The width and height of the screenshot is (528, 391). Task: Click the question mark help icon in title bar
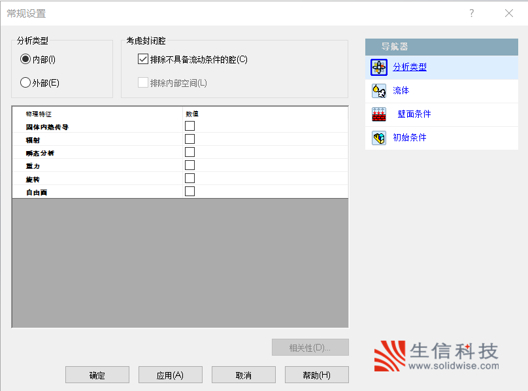(472, 13)
